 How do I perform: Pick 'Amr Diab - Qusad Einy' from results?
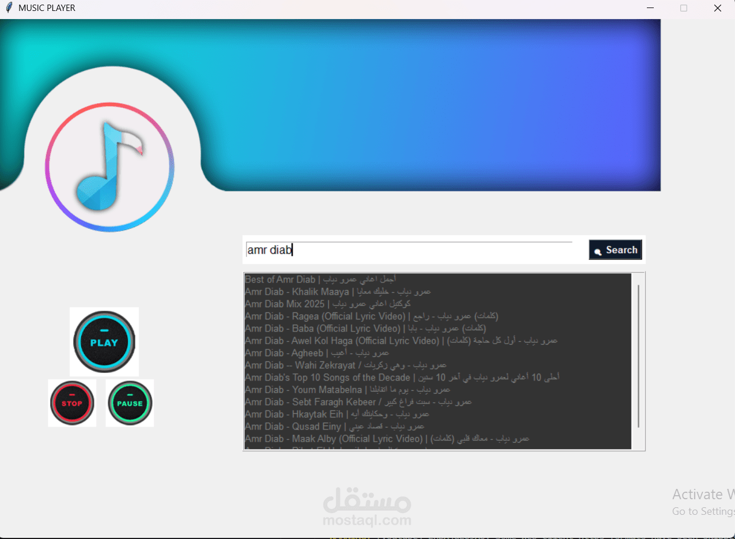pos(334,426)
